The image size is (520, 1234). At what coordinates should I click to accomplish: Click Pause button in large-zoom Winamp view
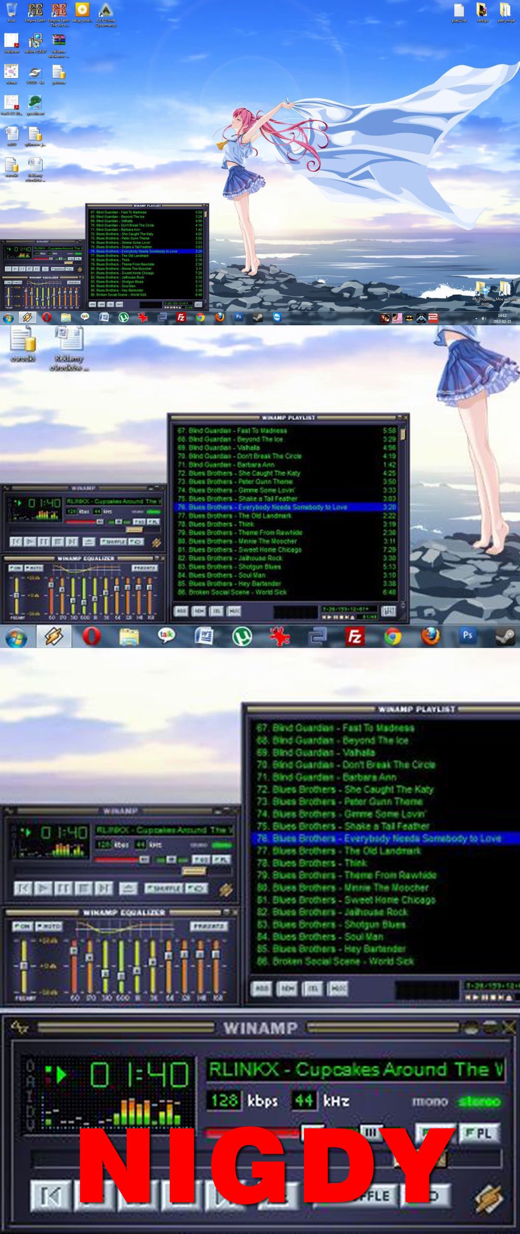click(64, 887)
